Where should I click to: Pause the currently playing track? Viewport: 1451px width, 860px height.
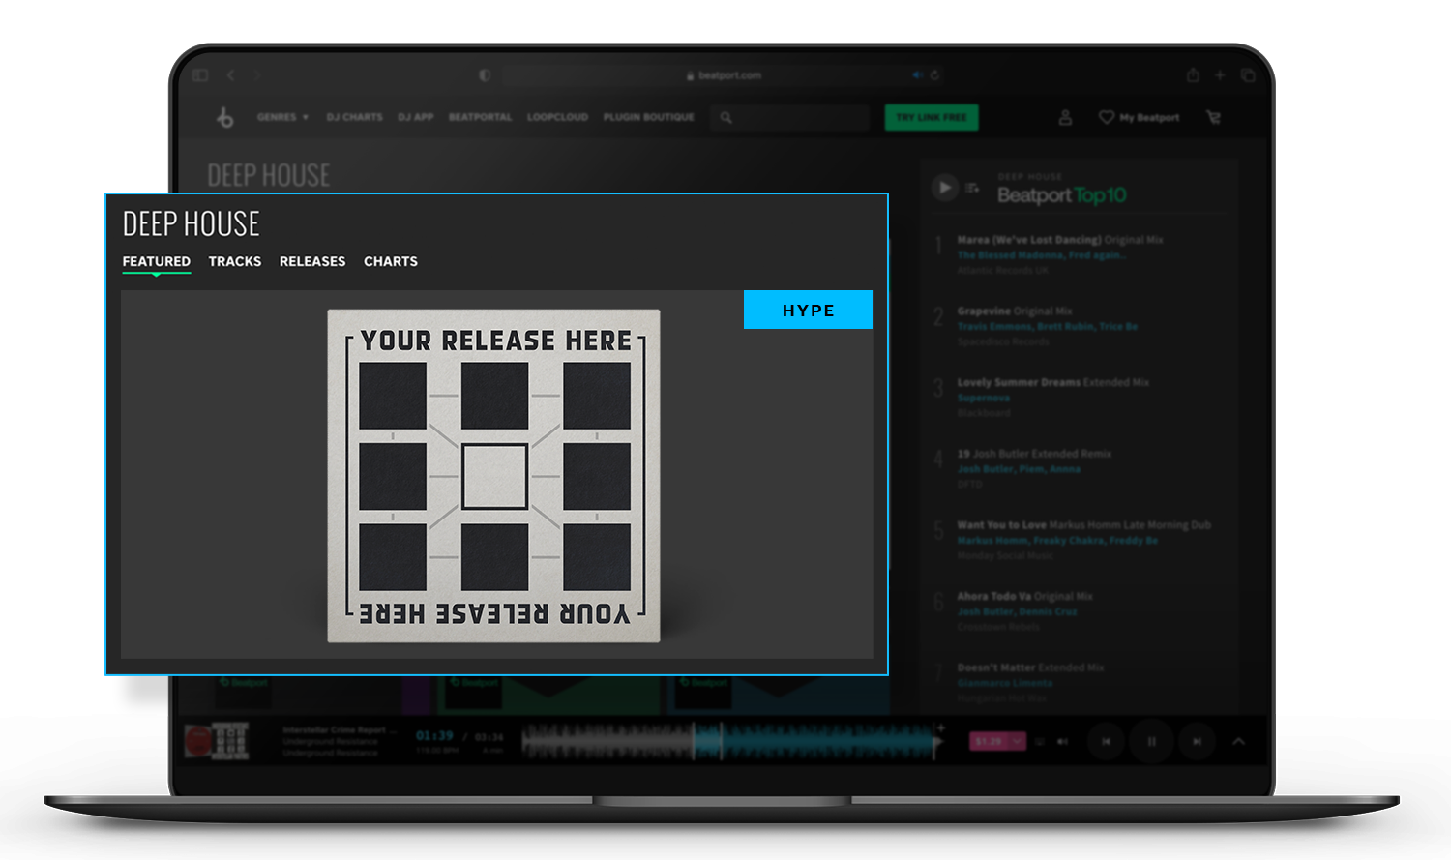[x=1151, y=741]
